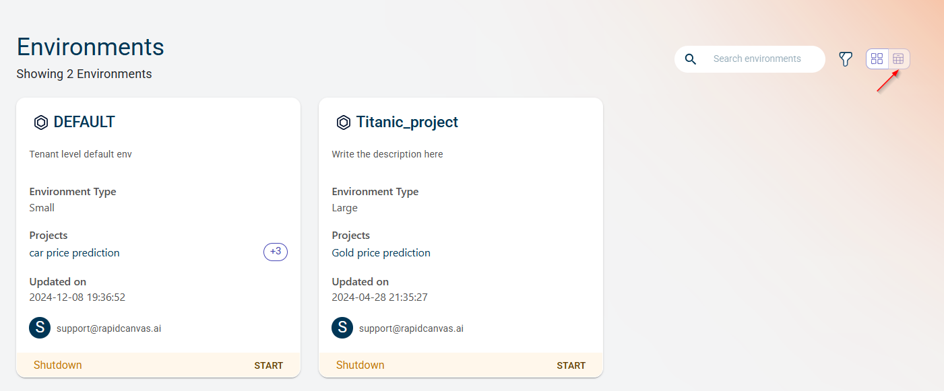This screenshot has width=944, height=391.
Task: Click the Titanic_project card user avatar
Action: pyautogui.click(x=342, y=328)
